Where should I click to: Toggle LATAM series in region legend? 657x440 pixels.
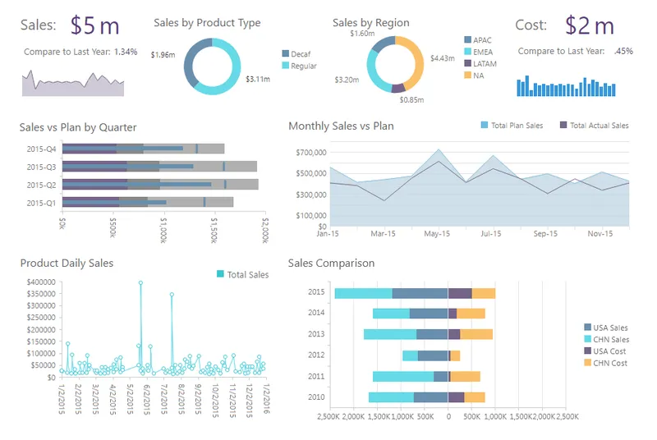coord(480,64)
